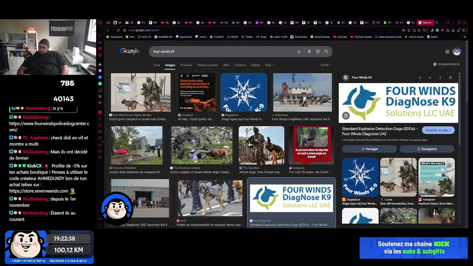
Task: Switch to the Produits tab
Action: 186,65
